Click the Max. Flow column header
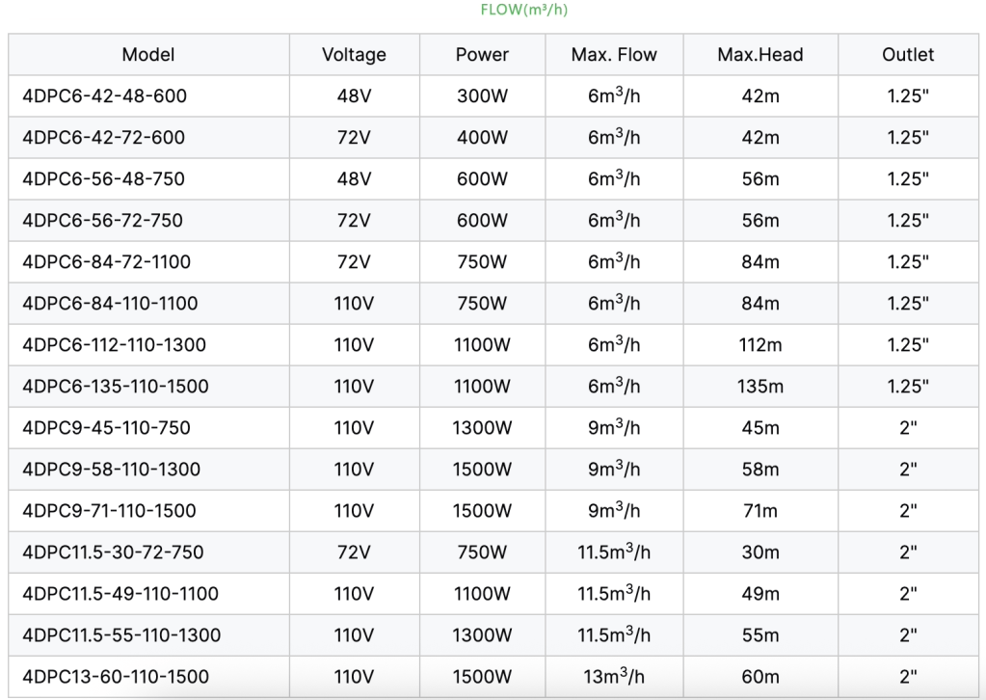The image size is (986, 700). 614,55
